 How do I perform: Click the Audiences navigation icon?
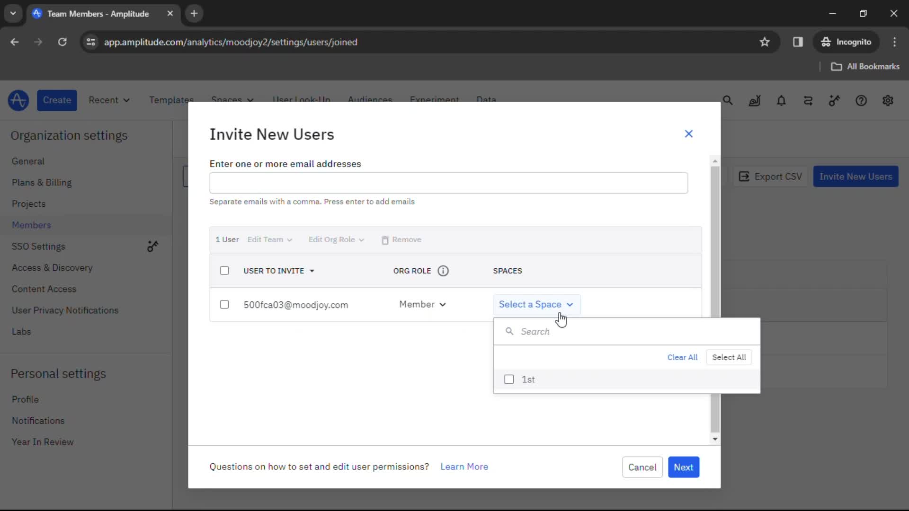point(369,100)
